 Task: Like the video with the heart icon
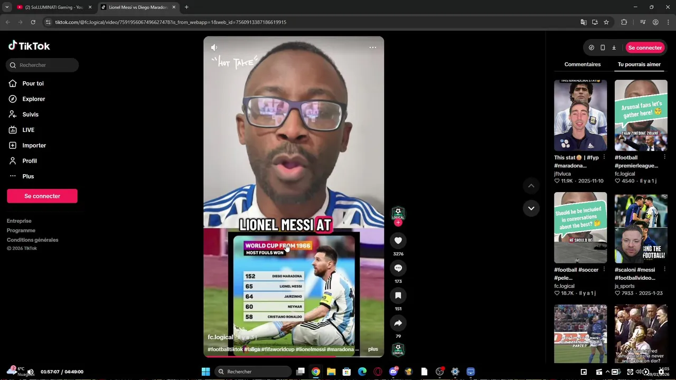pos(398,241)
